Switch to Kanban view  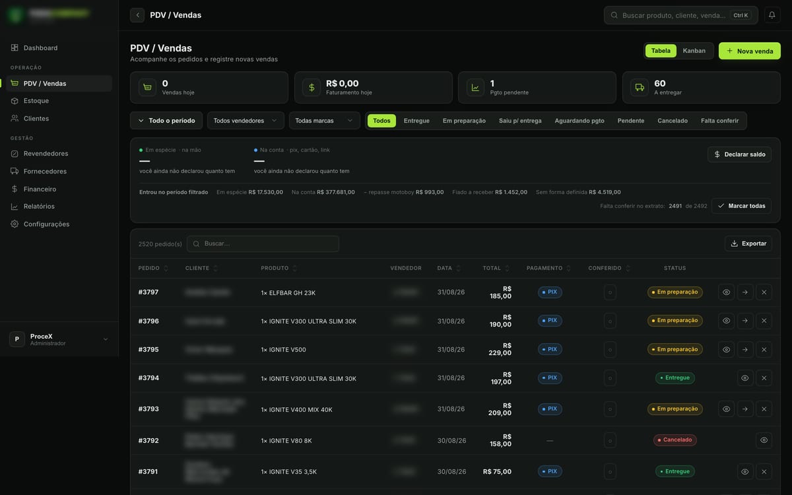694,51
